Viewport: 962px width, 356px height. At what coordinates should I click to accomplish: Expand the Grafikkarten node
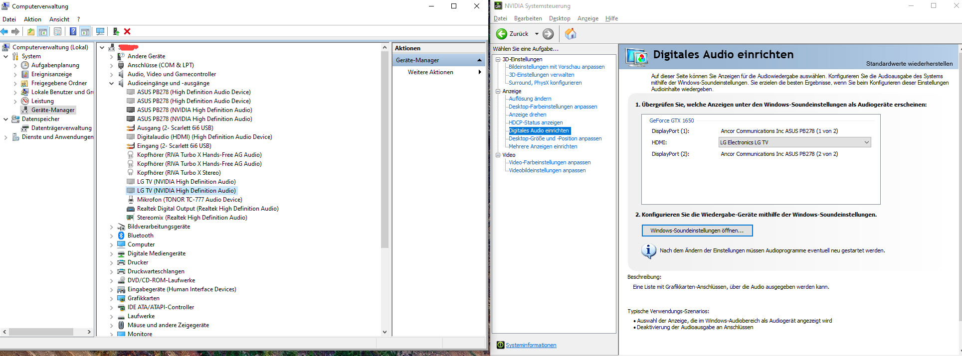[112, 298]
